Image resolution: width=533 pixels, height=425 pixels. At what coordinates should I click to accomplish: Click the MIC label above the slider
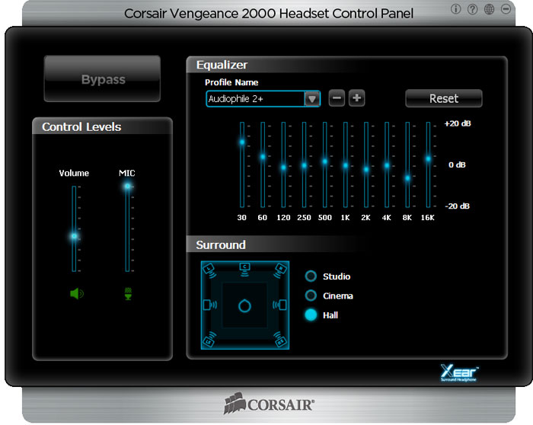pos(127,173)
